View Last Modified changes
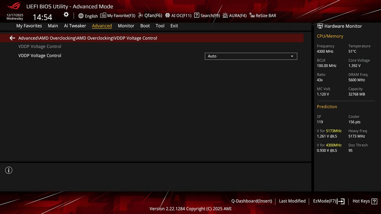 (292, 201)
